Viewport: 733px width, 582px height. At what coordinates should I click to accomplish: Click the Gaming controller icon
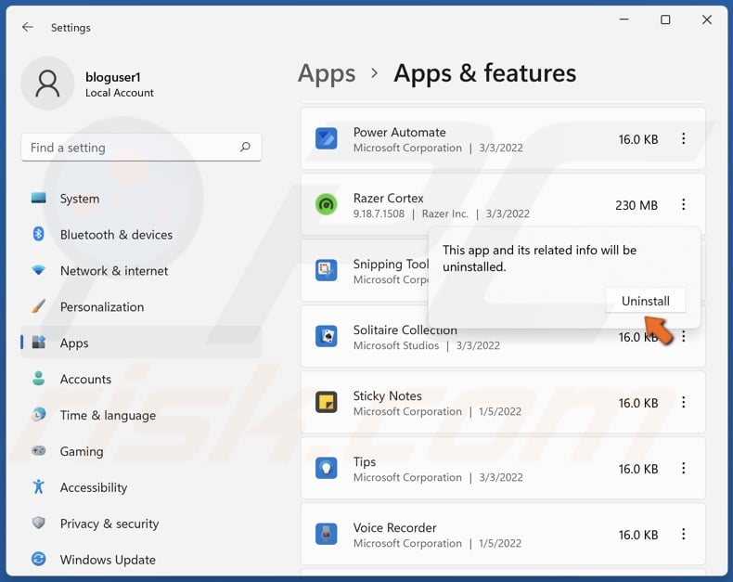[38, 450]
